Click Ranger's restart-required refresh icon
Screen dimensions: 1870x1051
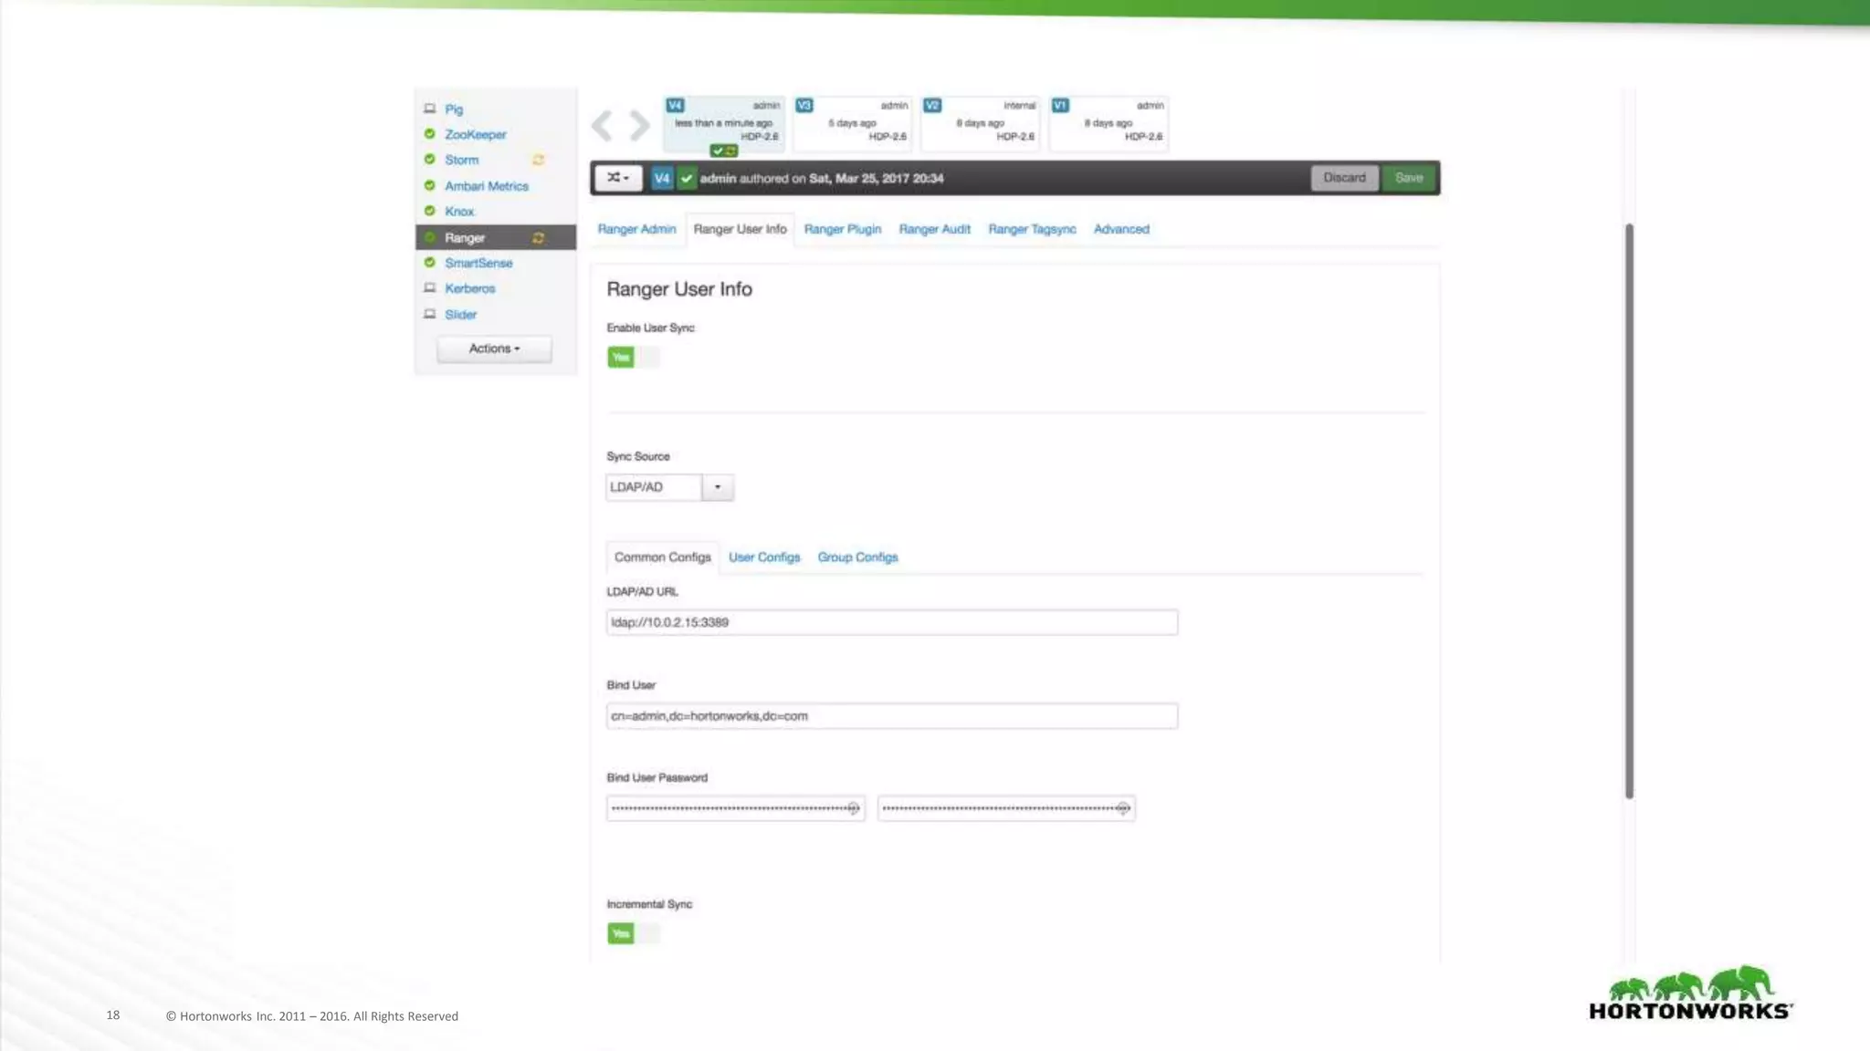[x=539, y=238]
